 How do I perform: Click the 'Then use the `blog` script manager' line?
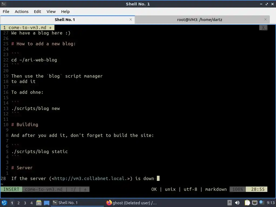[x=57, y=76]
